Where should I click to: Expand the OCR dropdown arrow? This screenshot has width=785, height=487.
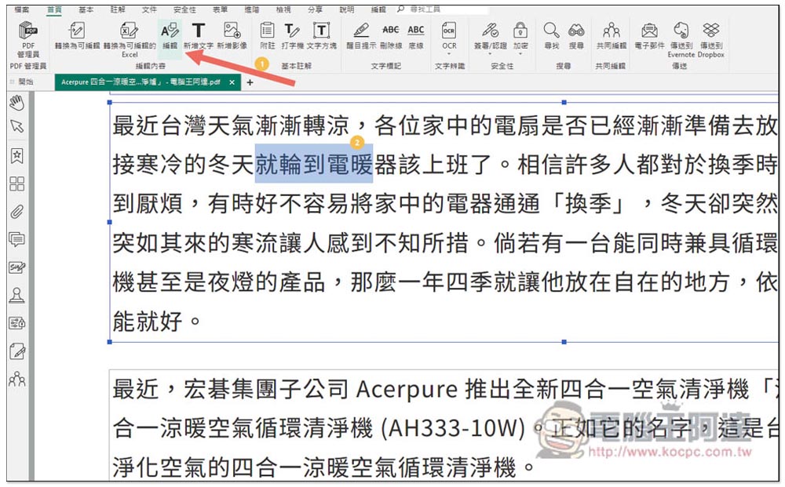coord(449,53)
